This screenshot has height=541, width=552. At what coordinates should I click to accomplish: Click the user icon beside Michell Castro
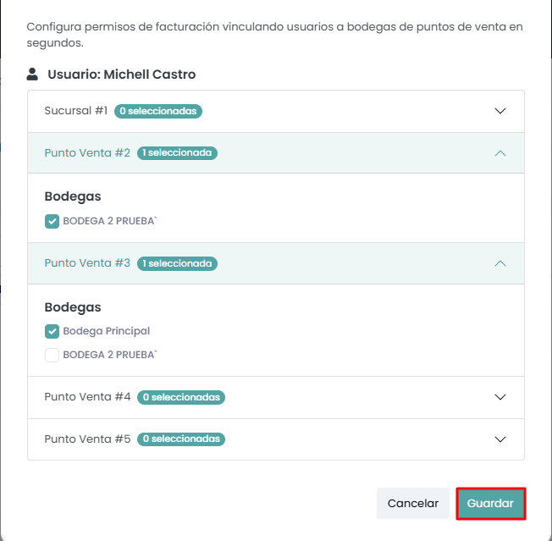tap(32, 75)
